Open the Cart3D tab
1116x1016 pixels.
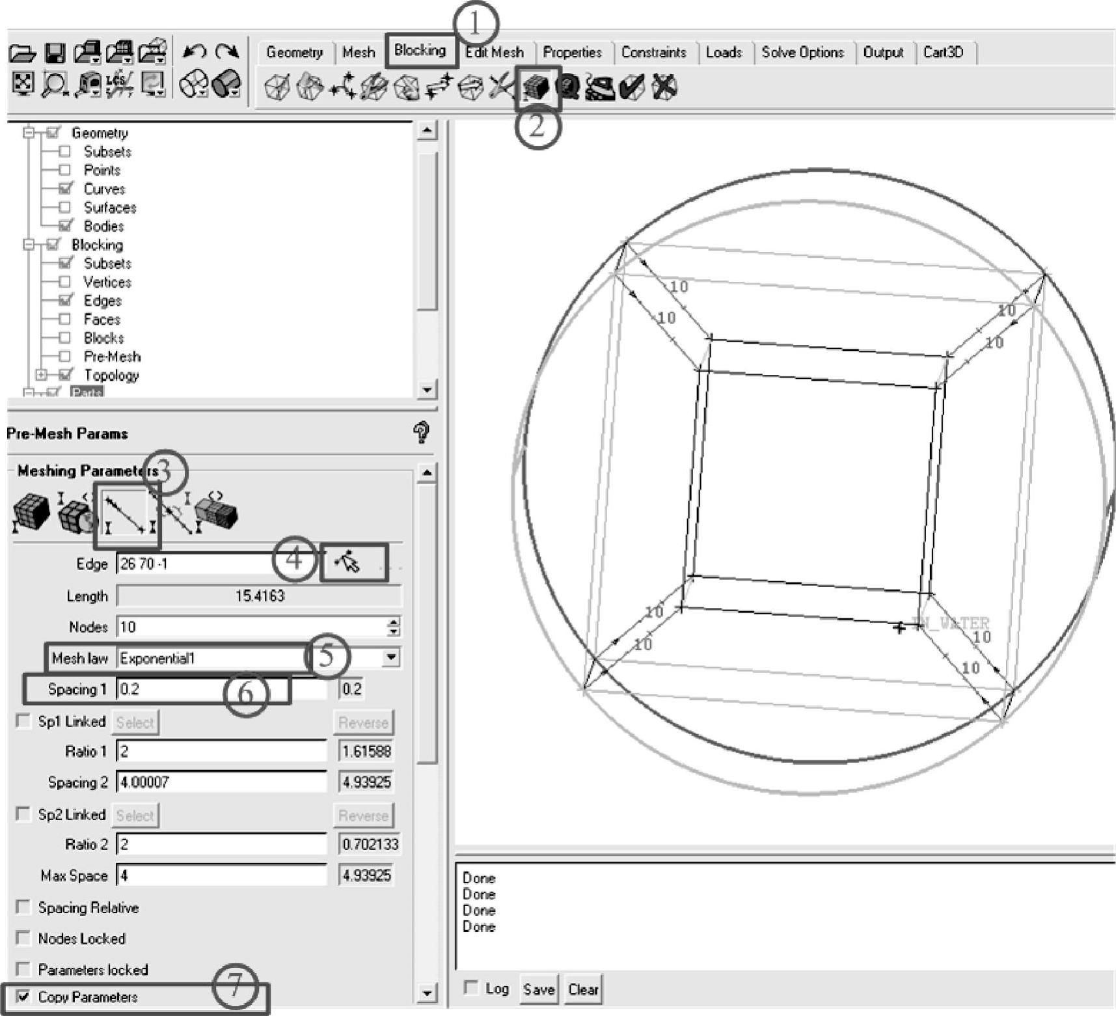click(944, 53)
